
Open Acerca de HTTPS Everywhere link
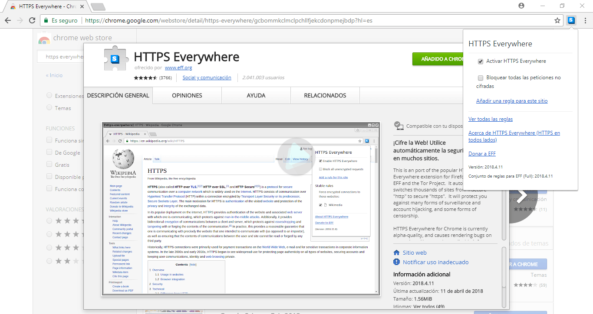[x=514, y=136]
